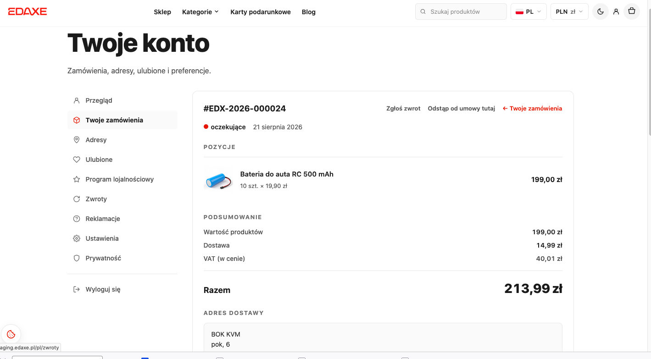This screenshot has height=359, width=651.
Task: Click the Prywatność shield icon
Action: point(77,258)
